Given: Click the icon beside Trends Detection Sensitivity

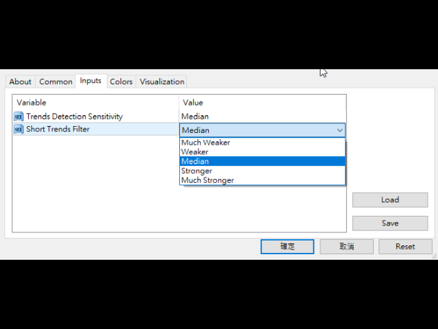Looking at the screenshot, I should tap(18, 117).
